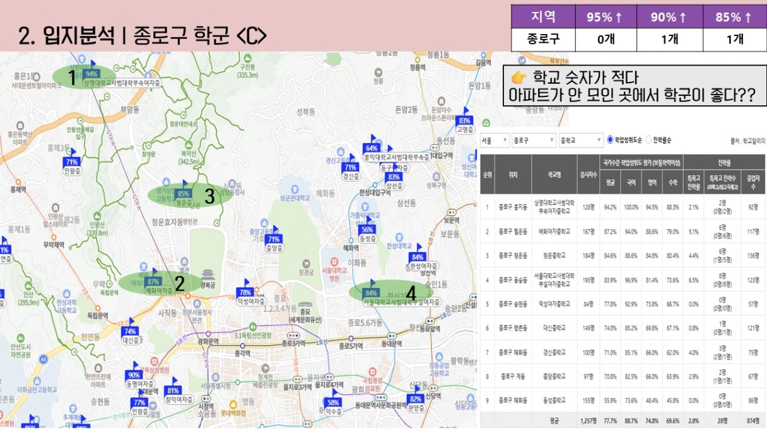Choose the 진학률순 sort radio button
The image size is (767, 431).
(648, 139)
